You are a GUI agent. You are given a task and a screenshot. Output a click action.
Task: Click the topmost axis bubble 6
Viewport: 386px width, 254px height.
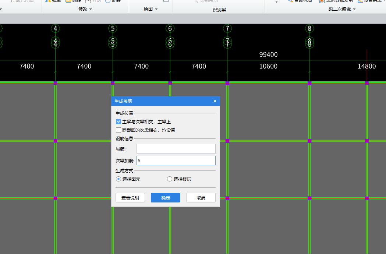(170, 29)
